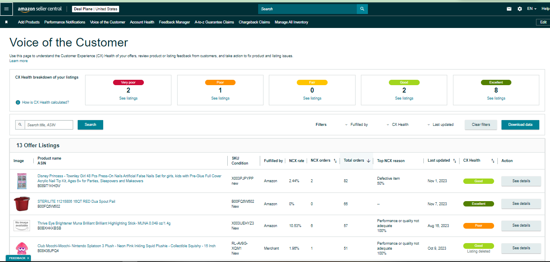This screenshot has height=262, width=550.
Task: Click the No image available thumbnail
Action: point(21,225)
